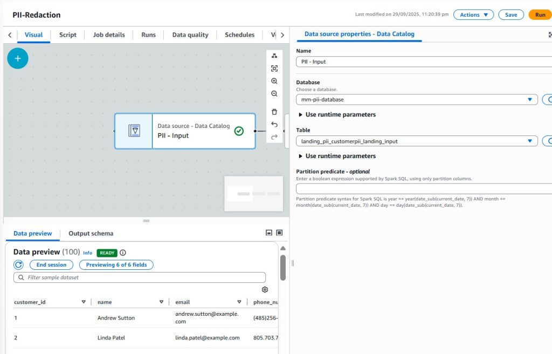Screen dimensions: 552x354
Task: Refresh the data preview session
Action: click(x=18, y=265)
